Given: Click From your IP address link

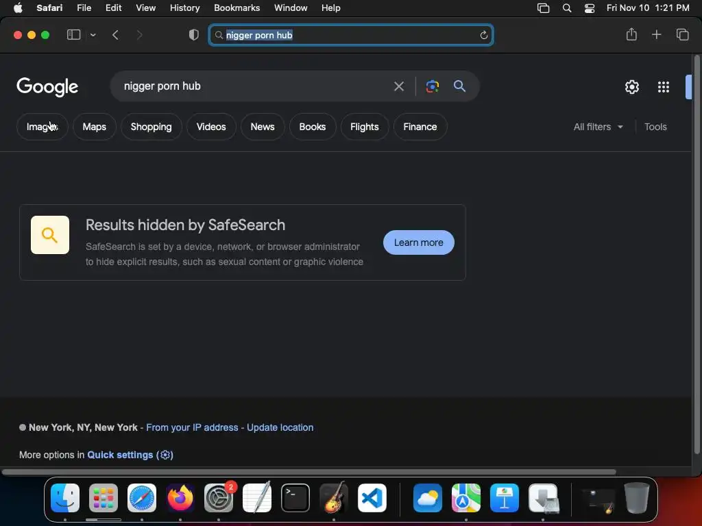Looking at the screenshot, I should pos(192,427).
